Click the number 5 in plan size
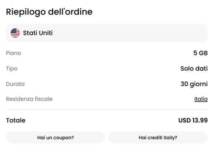 [x=195, y=53]
